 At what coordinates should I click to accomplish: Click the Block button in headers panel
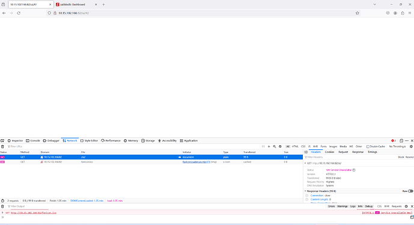point(401,157)
